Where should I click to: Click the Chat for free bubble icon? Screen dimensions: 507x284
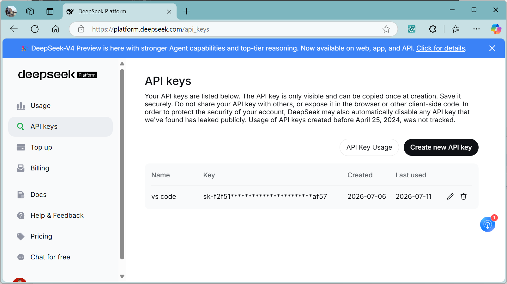(x=21, y=257)
